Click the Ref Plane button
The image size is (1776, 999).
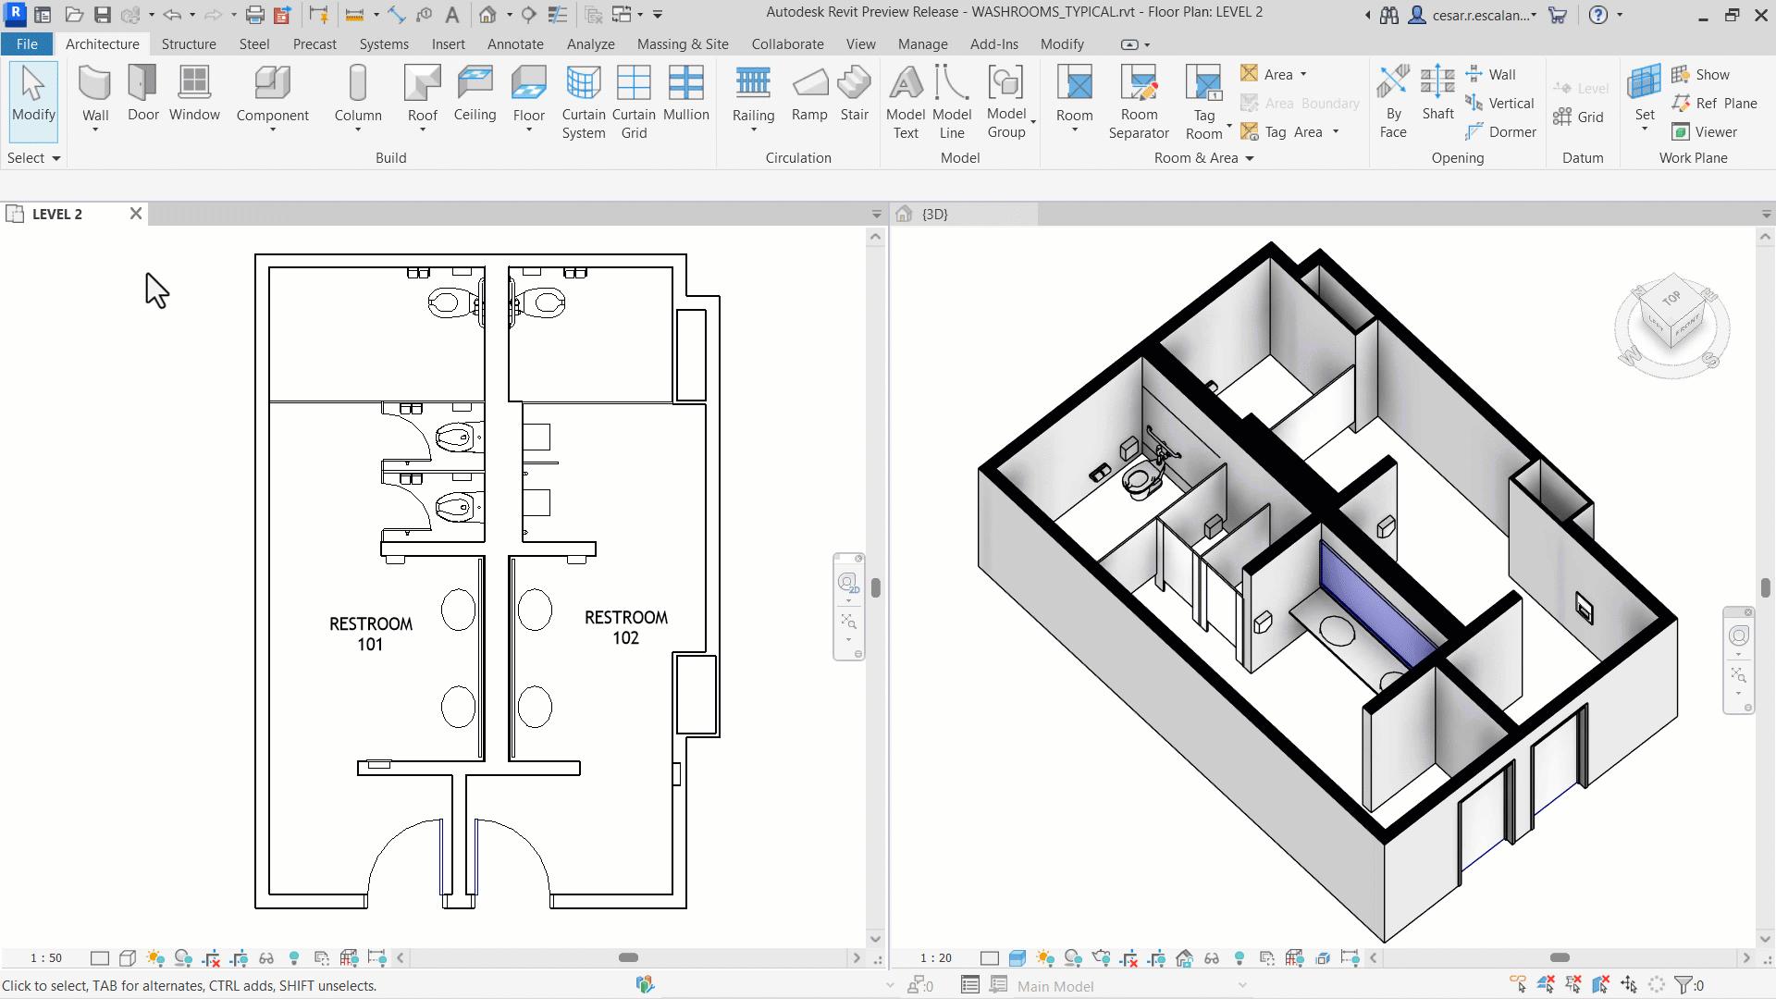[1714, 104]
